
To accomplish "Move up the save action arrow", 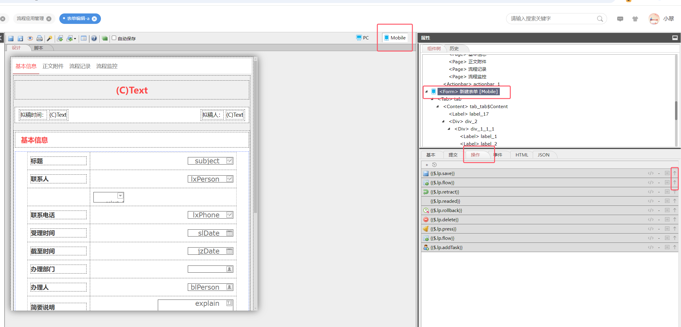I will pos(675,173).
